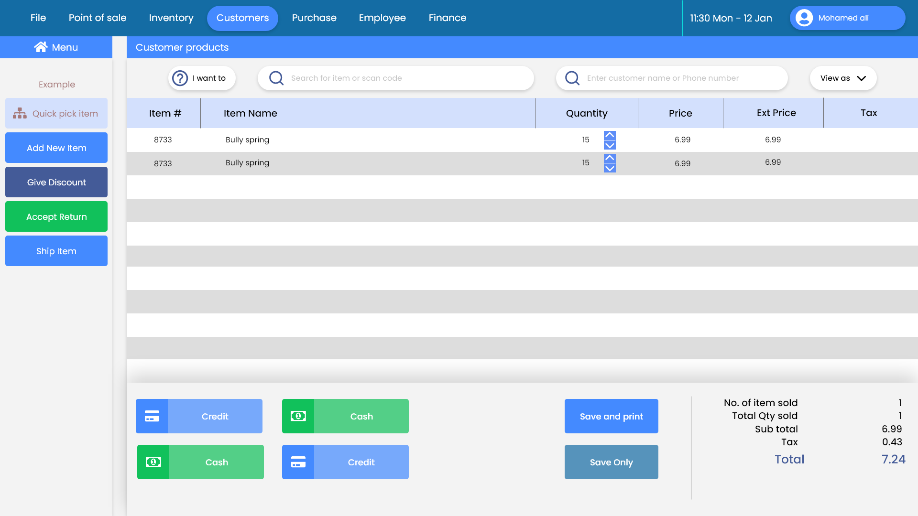Click the Give Discount button
This screenshot has width=918, height=516.
56,182
